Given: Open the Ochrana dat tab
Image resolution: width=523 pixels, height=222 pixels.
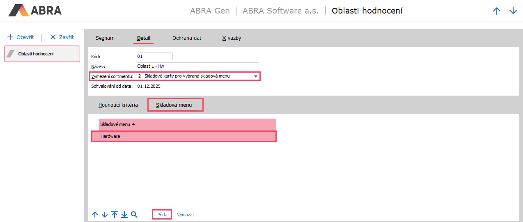Looking at the screenshot, I should click(187, 38).
